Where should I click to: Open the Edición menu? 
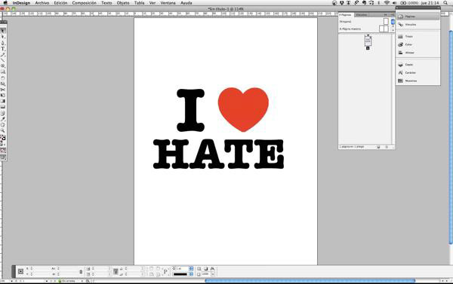click(x=60, y=3)
